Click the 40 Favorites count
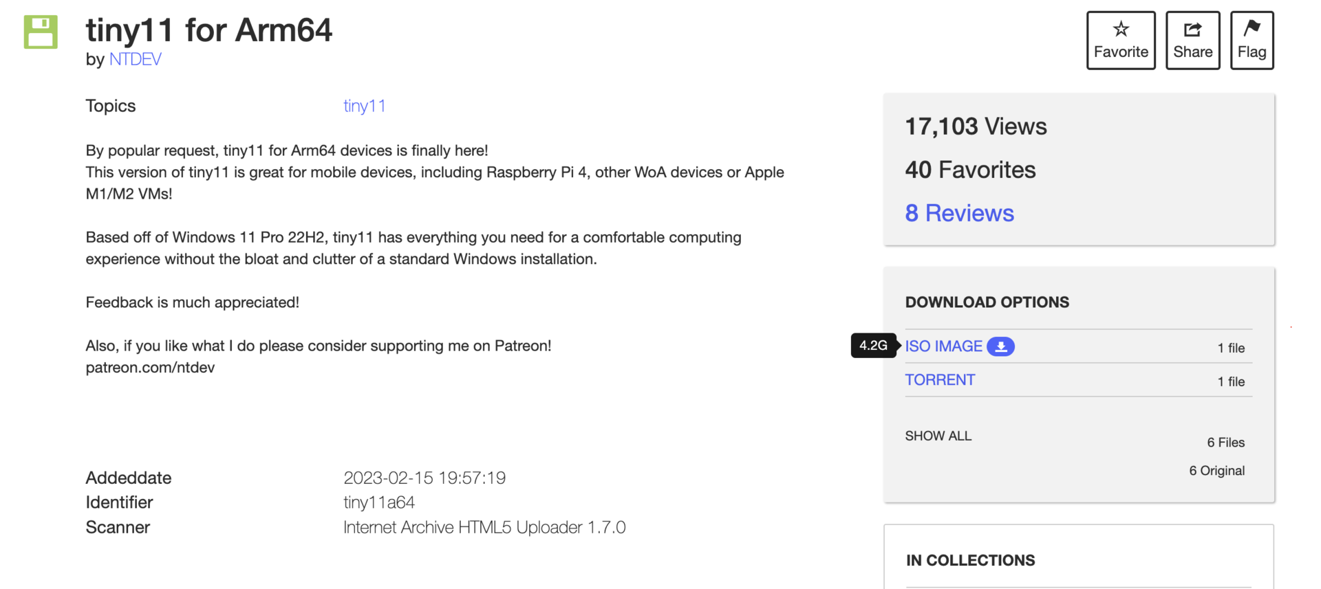Image resolution: width=1321 pixels, height=589 pixels. pyautogui.click(x=970, y=170)
